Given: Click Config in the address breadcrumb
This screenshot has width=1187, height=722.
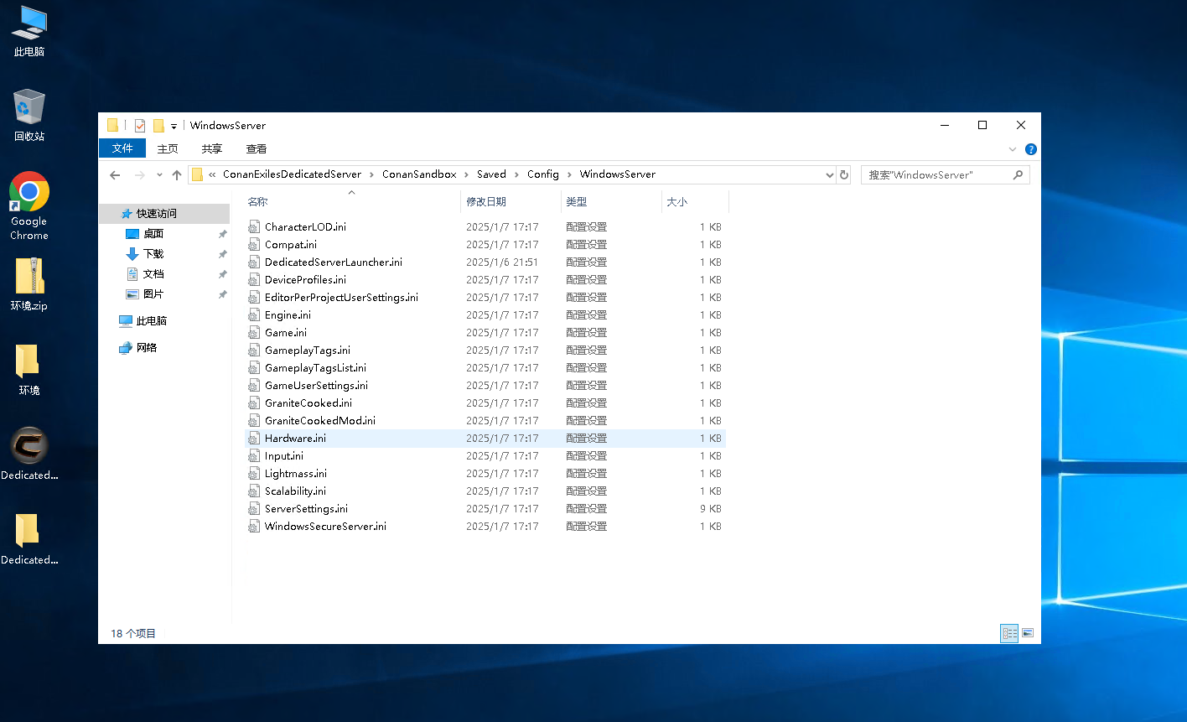Looking at the screenshot, I should (x=543, y=174).
